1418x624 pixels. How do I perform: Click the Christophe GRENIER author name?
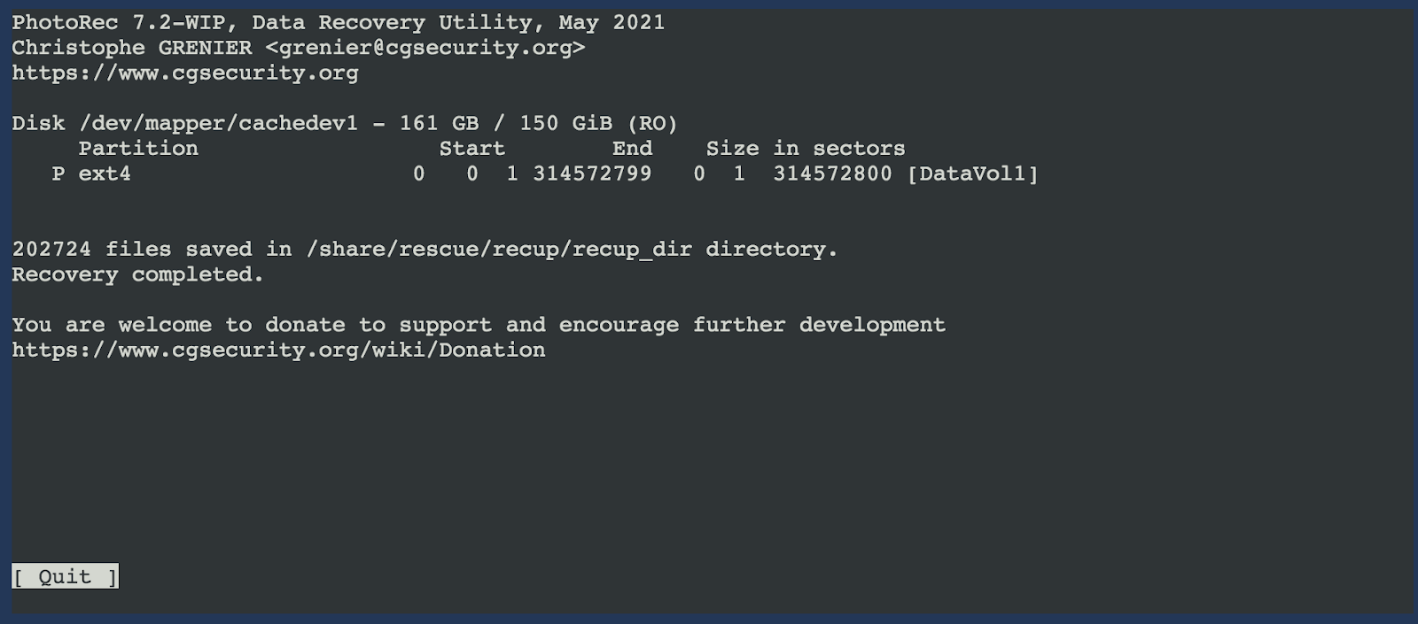click(131, 48)
